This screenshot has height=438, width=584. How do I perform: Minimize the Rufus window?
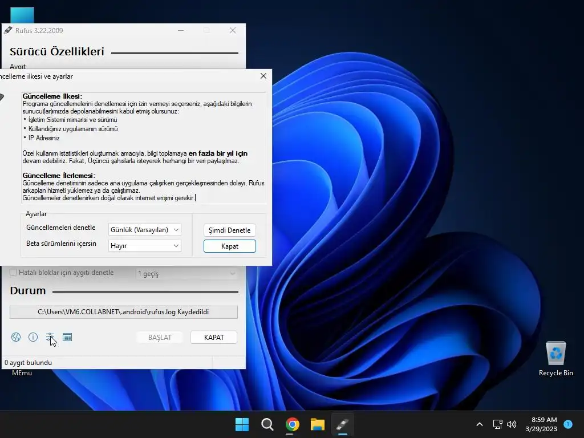[x=181, y=31]
